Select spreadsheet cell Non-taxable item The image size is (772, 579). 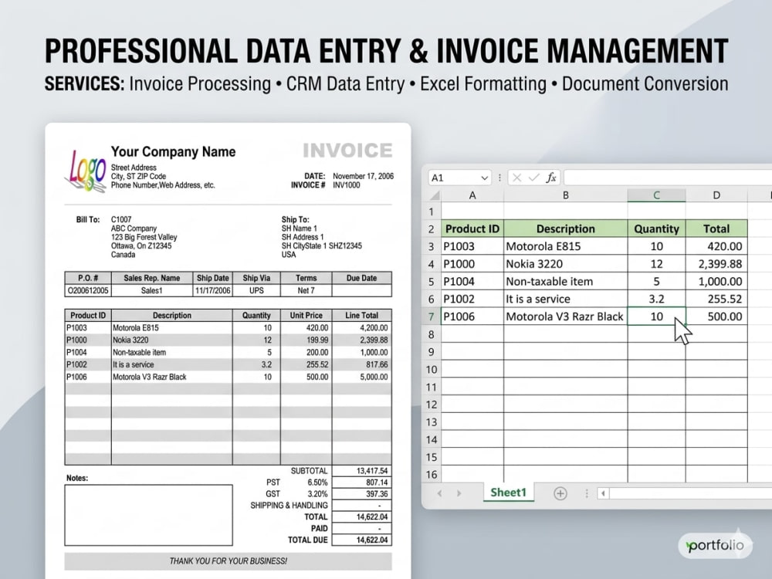[x=566, y=282]
